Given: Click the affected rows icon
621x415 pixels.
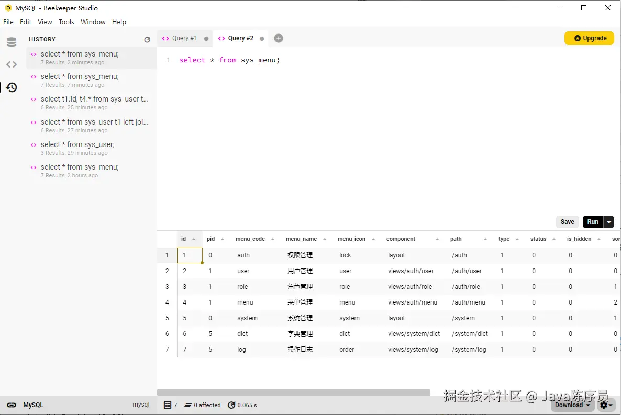Looking at the screenshot, I should 188,405.
